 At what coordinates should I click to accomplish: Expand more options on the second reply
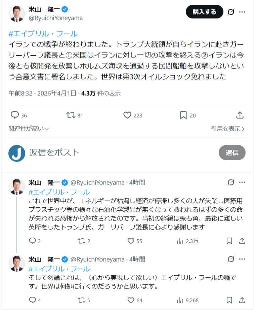pos(242,259)
